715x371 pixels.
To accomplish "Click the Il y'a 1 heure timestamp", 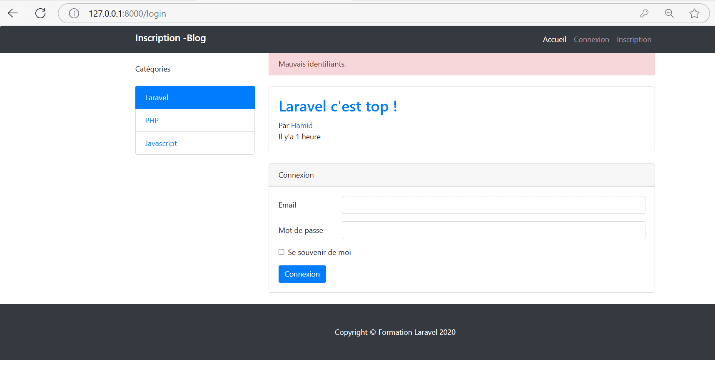I will [299, 137].
